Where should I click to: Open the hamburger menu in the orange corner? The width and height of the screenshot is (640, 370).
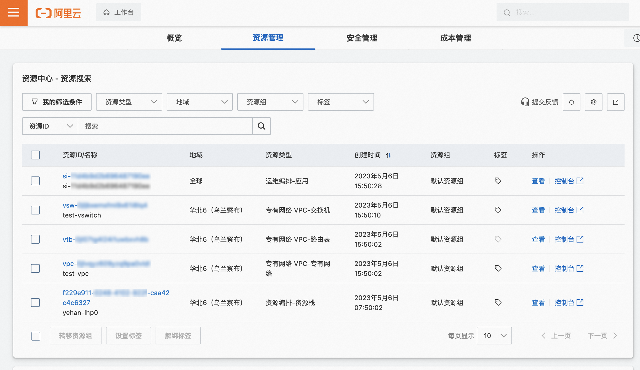(x=14, y=13)
